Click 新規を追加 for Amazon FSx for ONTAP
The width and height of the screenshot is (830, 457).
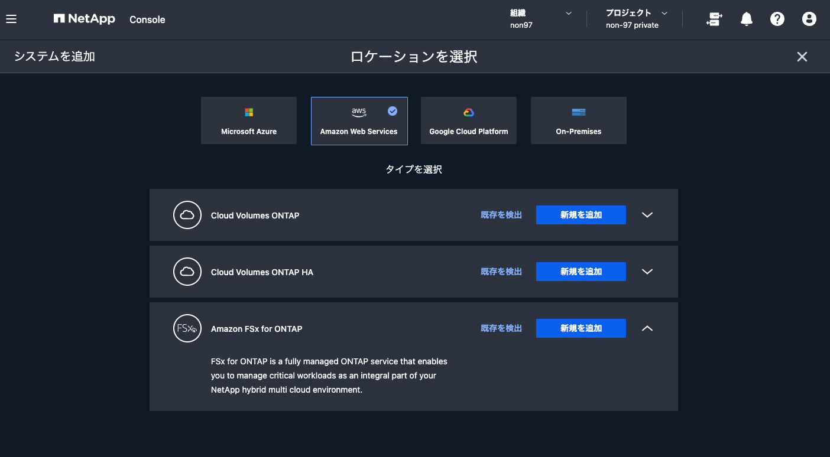(581, 328)
